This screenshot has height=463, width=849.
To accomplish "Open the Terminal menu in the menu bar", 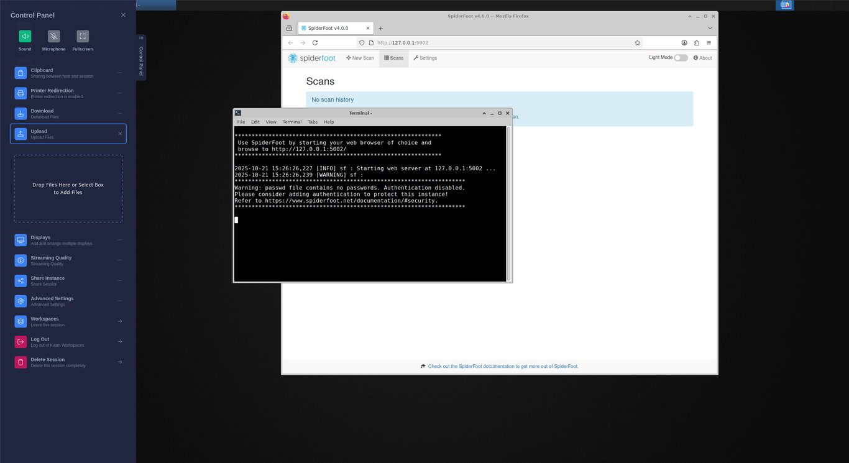I will (x=292, y=122).
